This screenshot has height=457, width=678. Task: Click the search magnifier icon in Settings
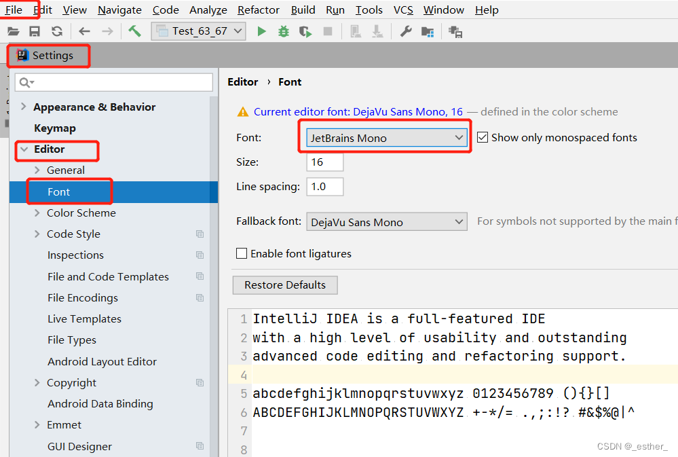pos(26,82)
